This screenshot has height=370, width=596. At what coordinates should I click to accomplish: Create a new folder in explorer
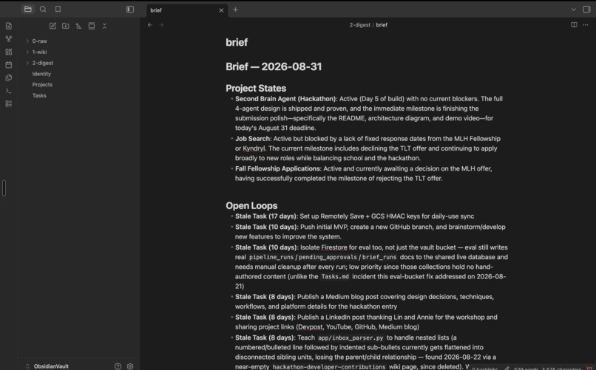pyautogui.click(x=66, y=26)
